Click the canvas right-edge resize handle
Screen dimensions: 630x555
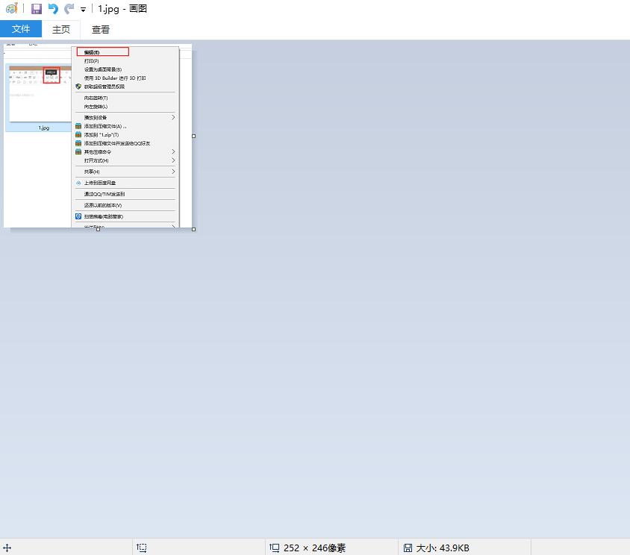193,137
